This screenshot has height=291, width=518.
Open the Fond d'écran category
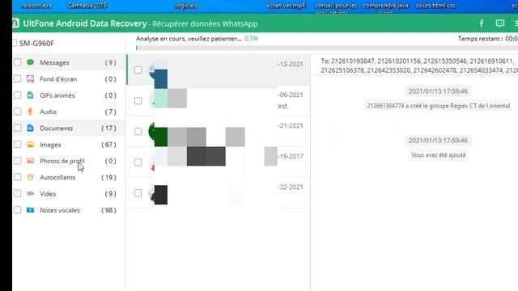[68, 79]
